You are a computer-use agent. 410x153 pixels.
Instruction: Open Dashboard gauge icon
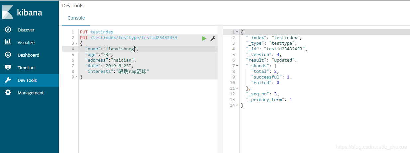(8, 55)
